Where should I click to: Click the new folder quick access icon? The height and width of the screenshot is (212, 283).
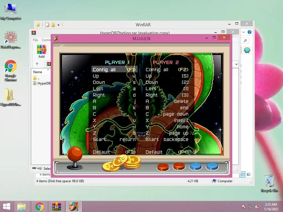point(53,25)
